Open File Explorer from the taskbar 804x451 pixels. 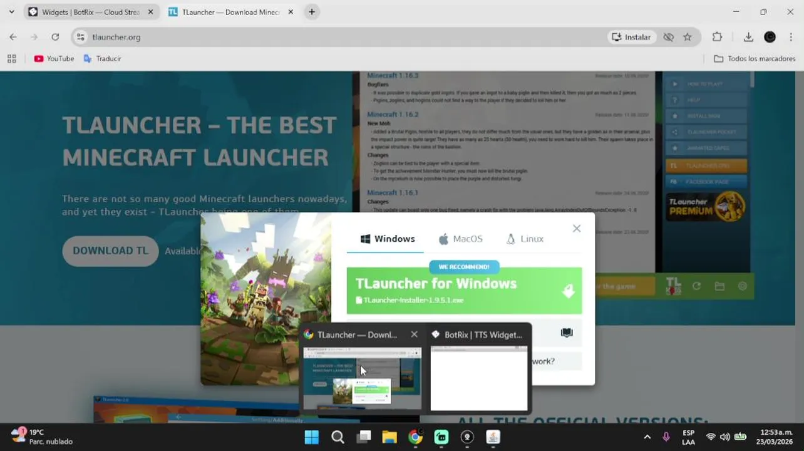coord(389,437)
